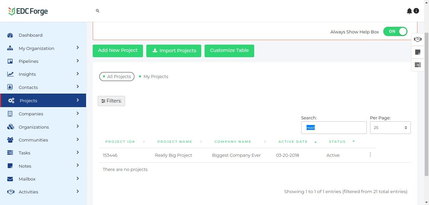This screenshot has width=429, height=205.
Task: Click Import Projects button
Action: 174,51
